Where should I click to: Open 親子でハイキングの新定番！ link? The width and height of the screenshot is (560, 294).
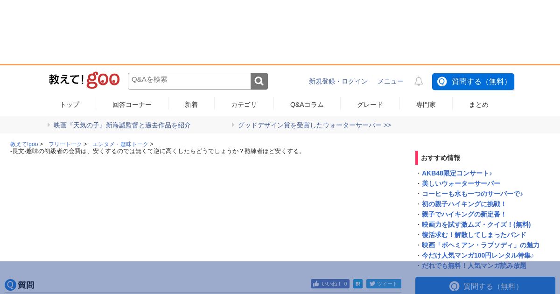464,214
